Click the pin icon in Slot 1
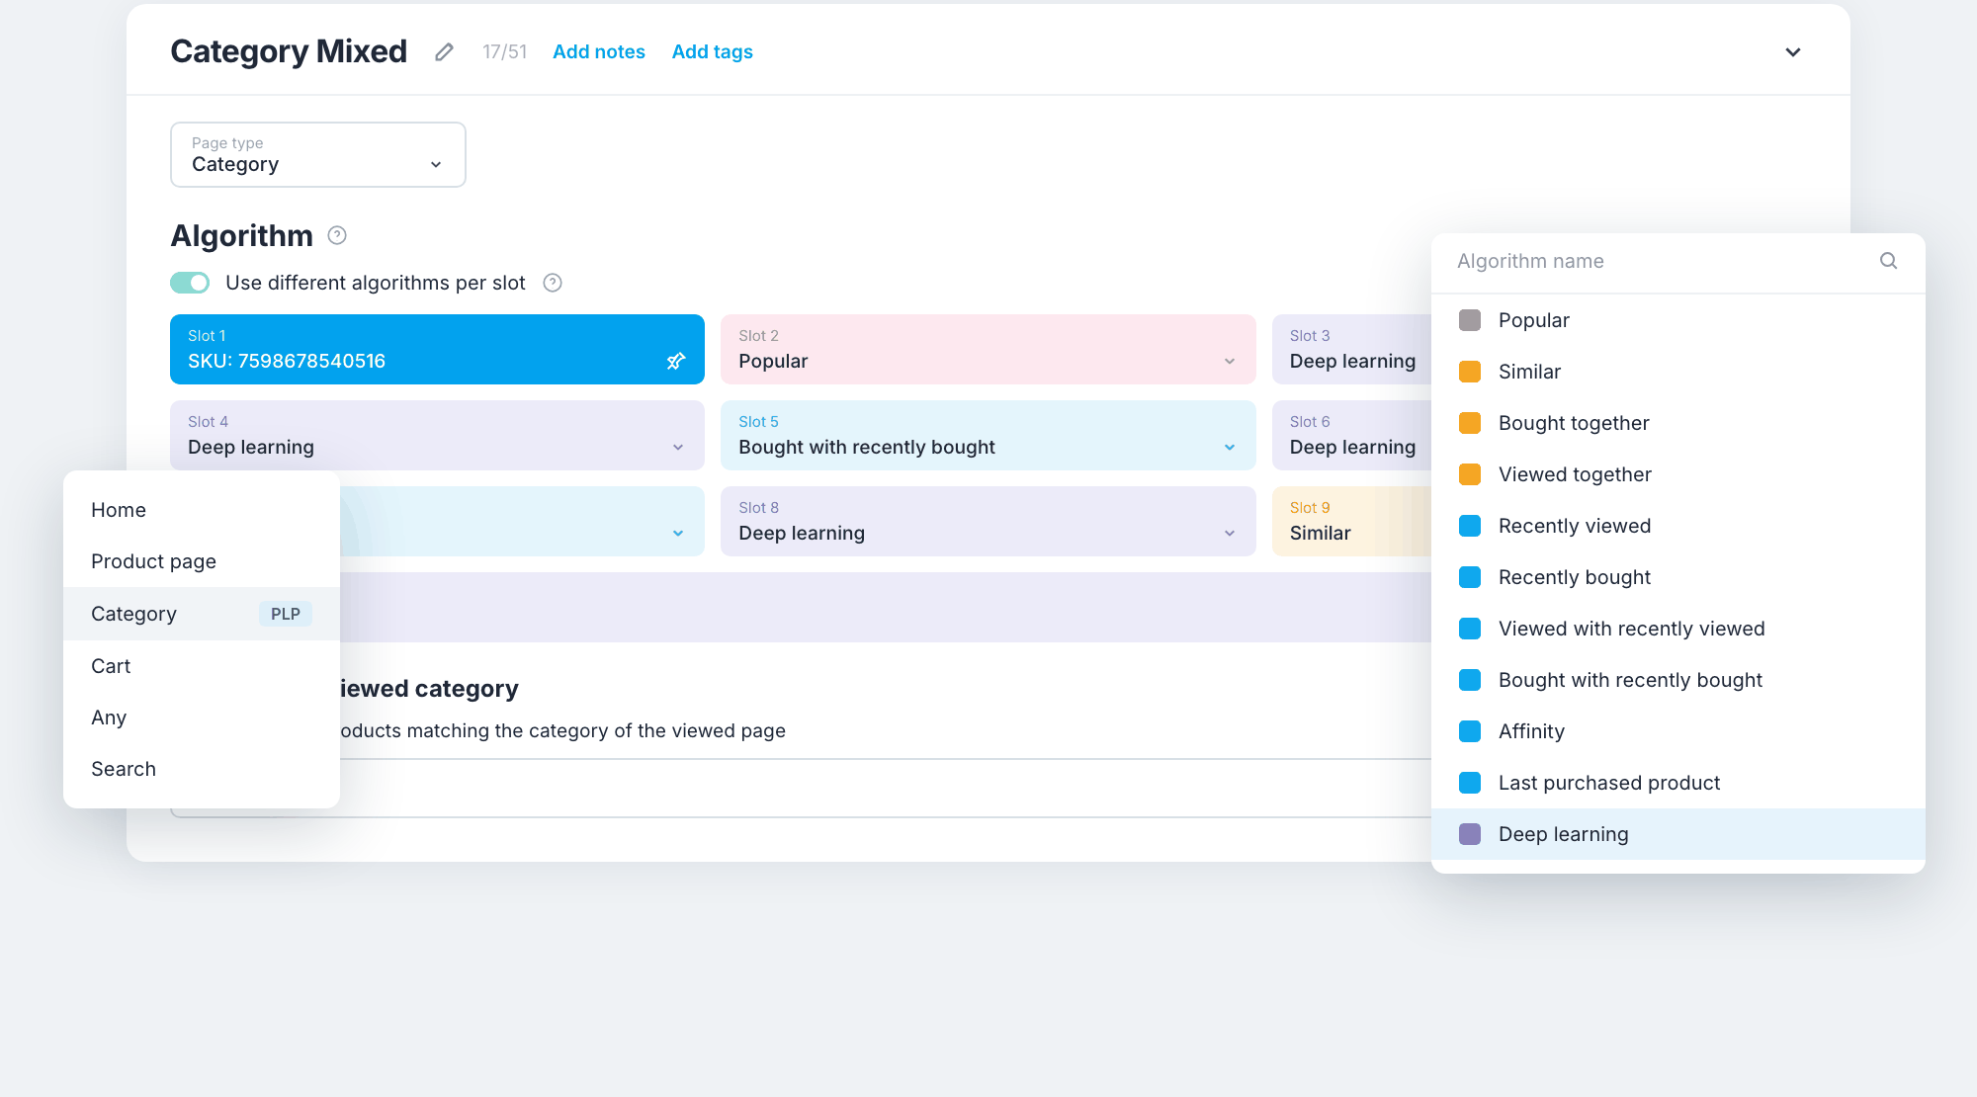Viewport: 1977px width, 1097px height. coord(676,361)
